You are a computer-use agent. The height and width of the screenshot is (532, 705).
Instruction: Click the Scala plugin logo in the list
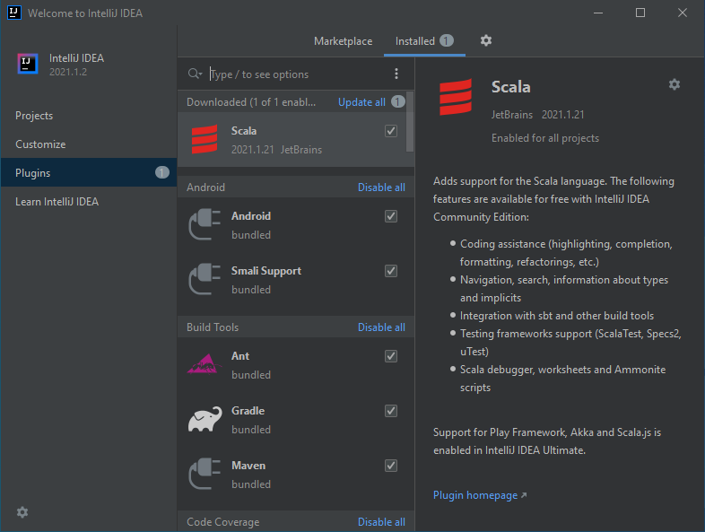click(x=205, y=139)
